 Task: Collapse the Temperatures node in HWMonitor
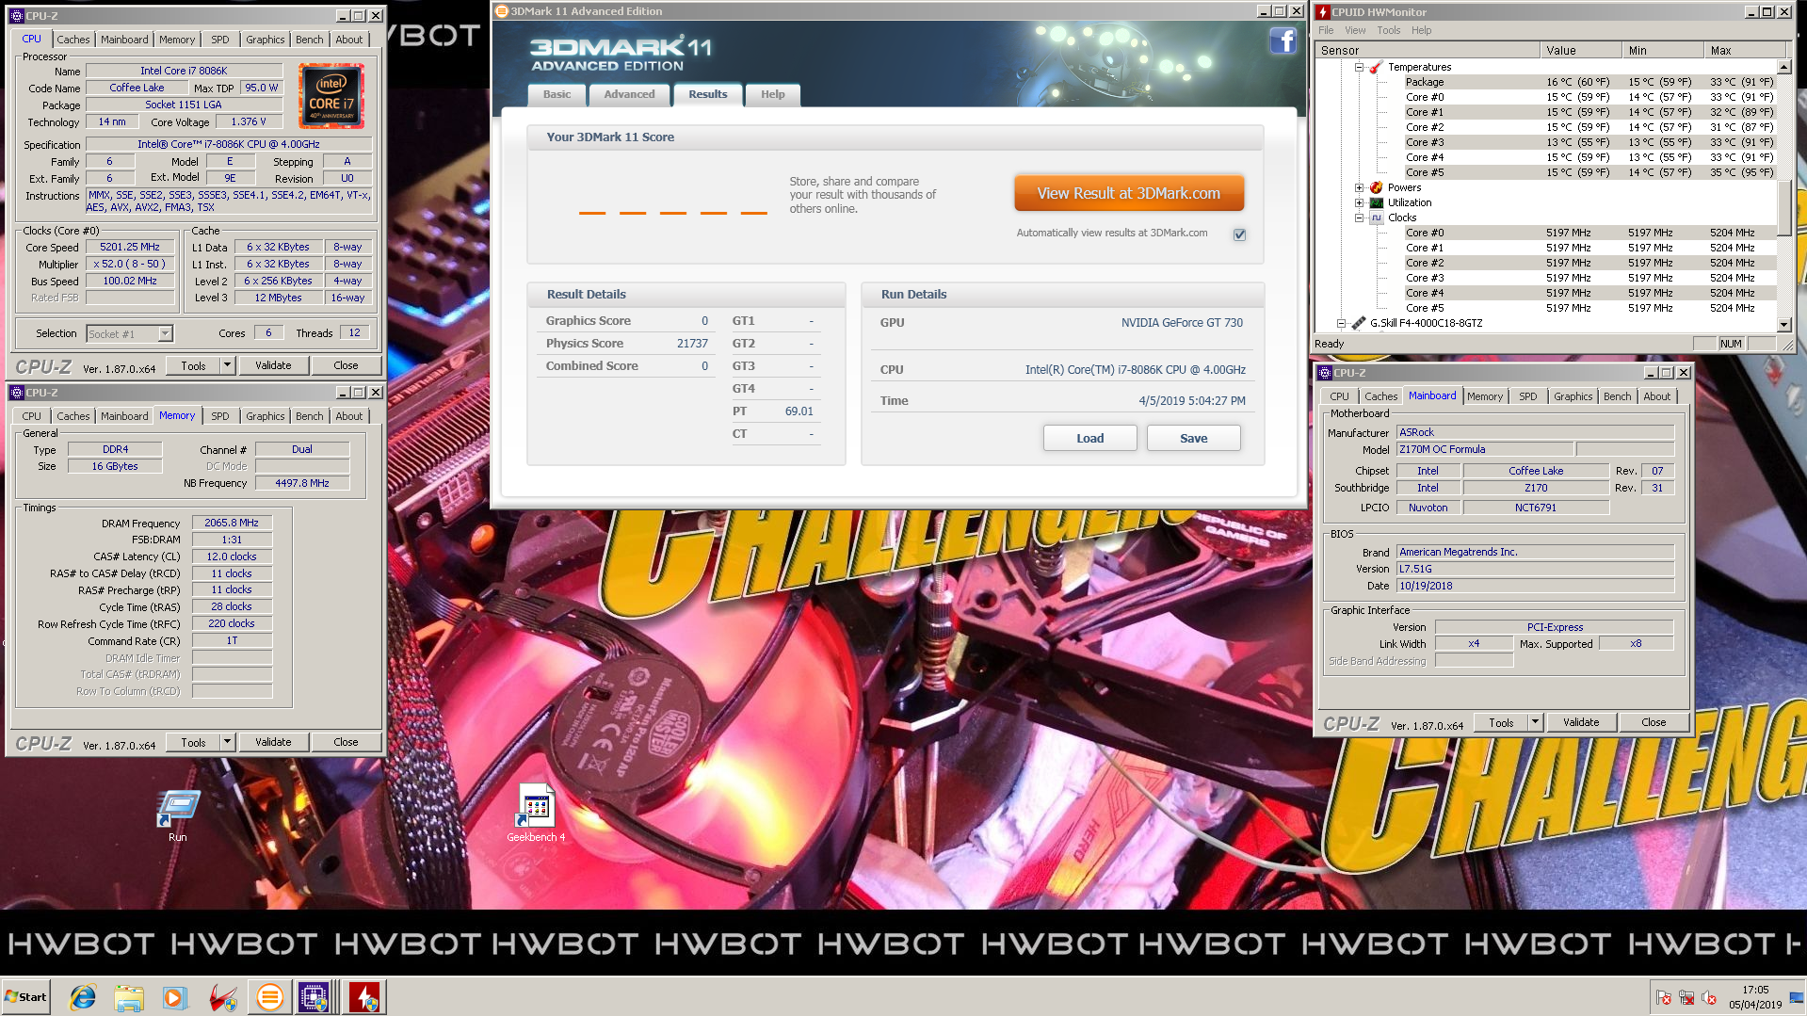[1359, 67]
